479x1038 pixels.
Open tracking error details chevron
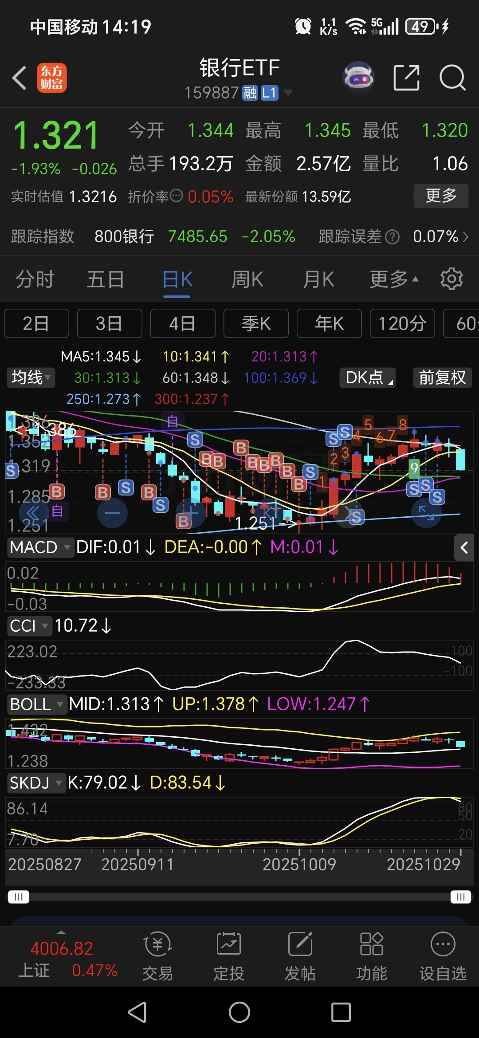click(466, 237)
